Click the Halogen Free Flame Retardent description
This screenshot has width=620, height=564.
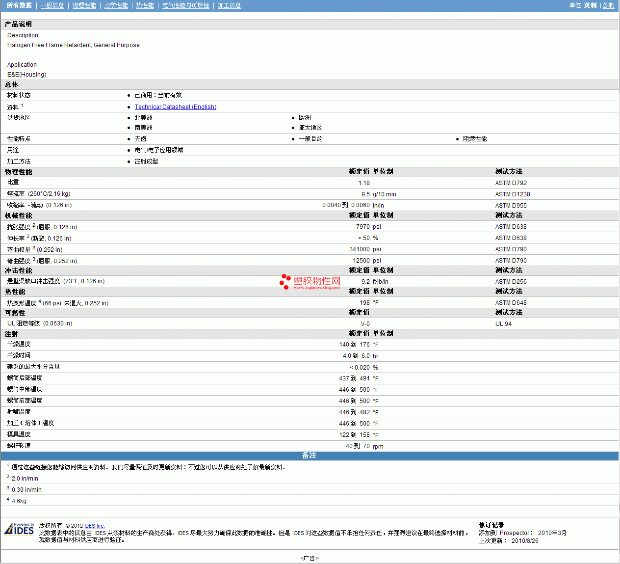pyautogui.click(x=74, y=45)
